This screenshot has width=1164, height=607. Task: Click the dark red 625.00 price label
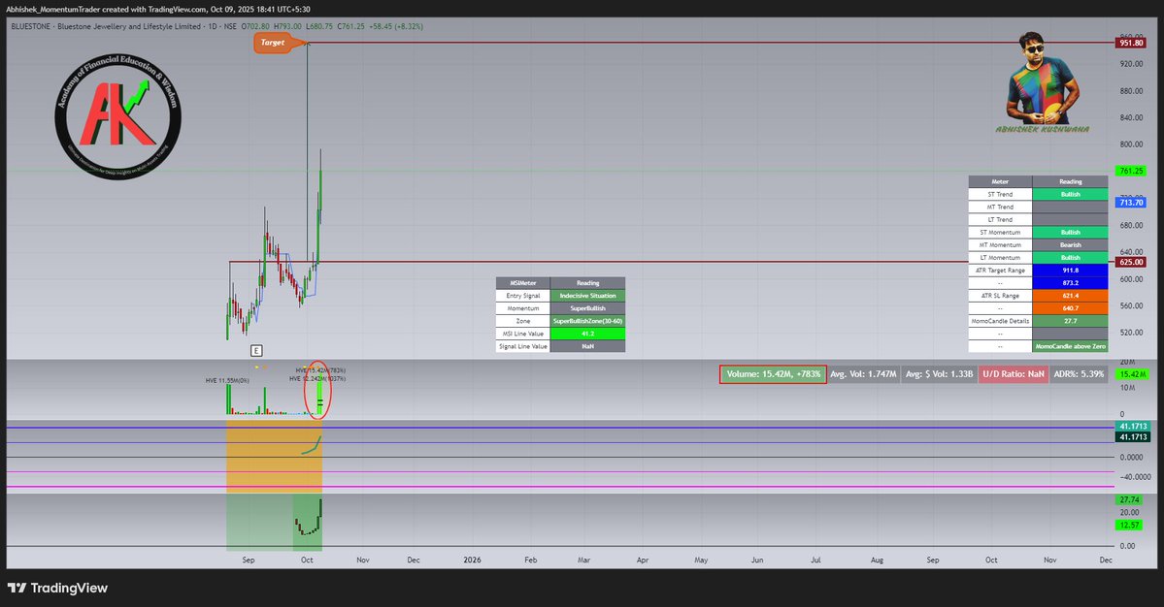click(x=1131, y=262)
